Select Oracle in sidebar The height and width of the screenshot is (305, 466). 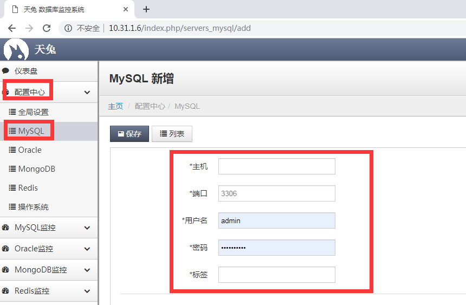(x=49, y=150)
